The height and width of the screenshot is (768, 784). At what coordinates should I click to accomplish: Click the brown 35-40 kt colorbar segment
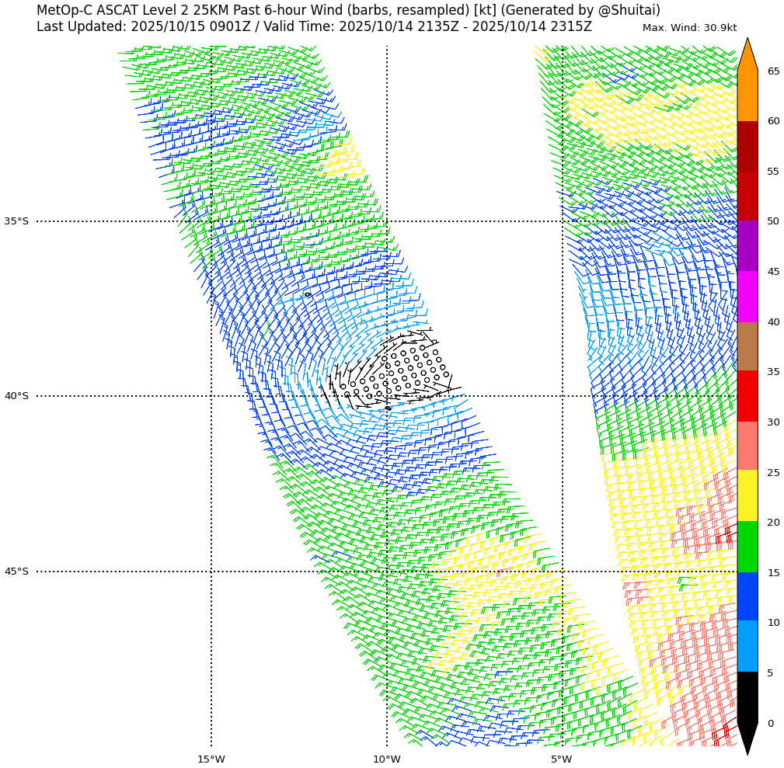(747, 346)
